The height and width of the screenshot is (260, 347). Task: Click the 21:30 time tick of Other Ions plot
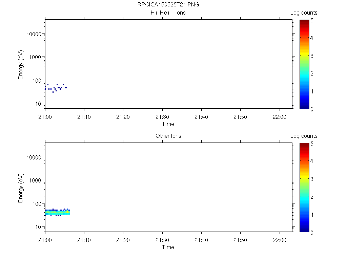coord(162,240)
